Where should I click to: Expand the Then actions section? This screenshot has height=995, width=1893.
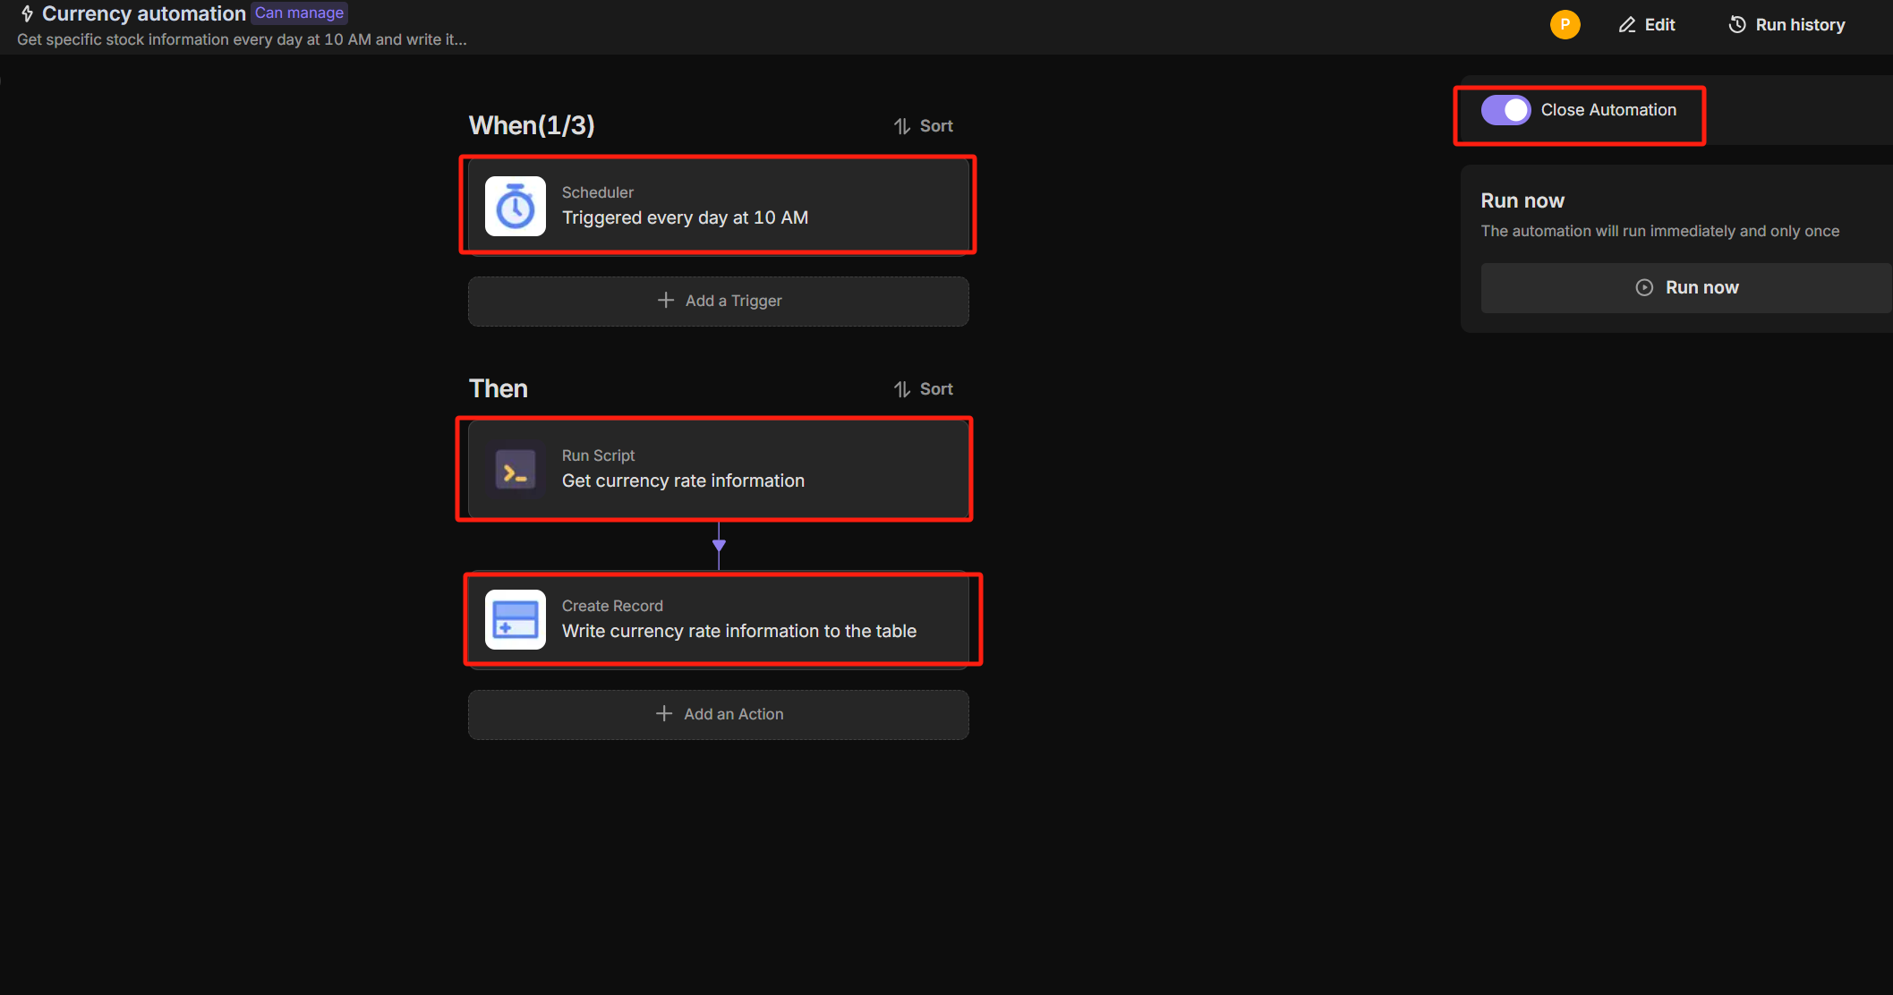click(x=499, y=388)
